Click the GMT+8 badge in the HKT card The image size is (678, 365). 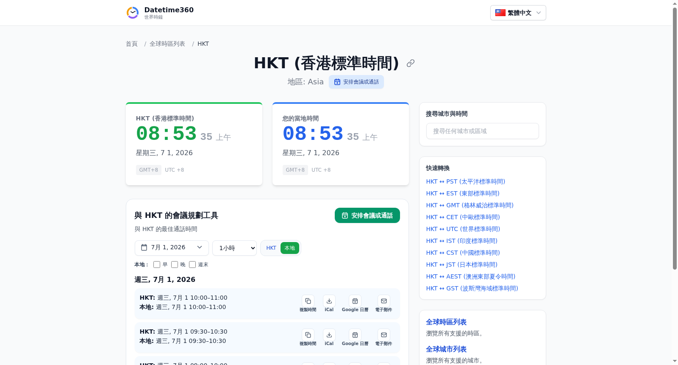point(149,170)
